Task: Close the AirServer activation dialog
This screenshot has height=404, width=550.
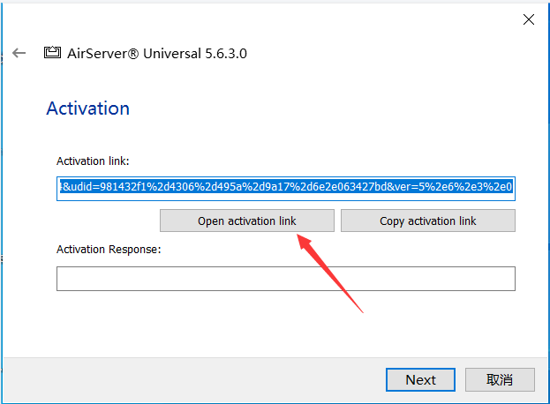Action: (529, 19)
